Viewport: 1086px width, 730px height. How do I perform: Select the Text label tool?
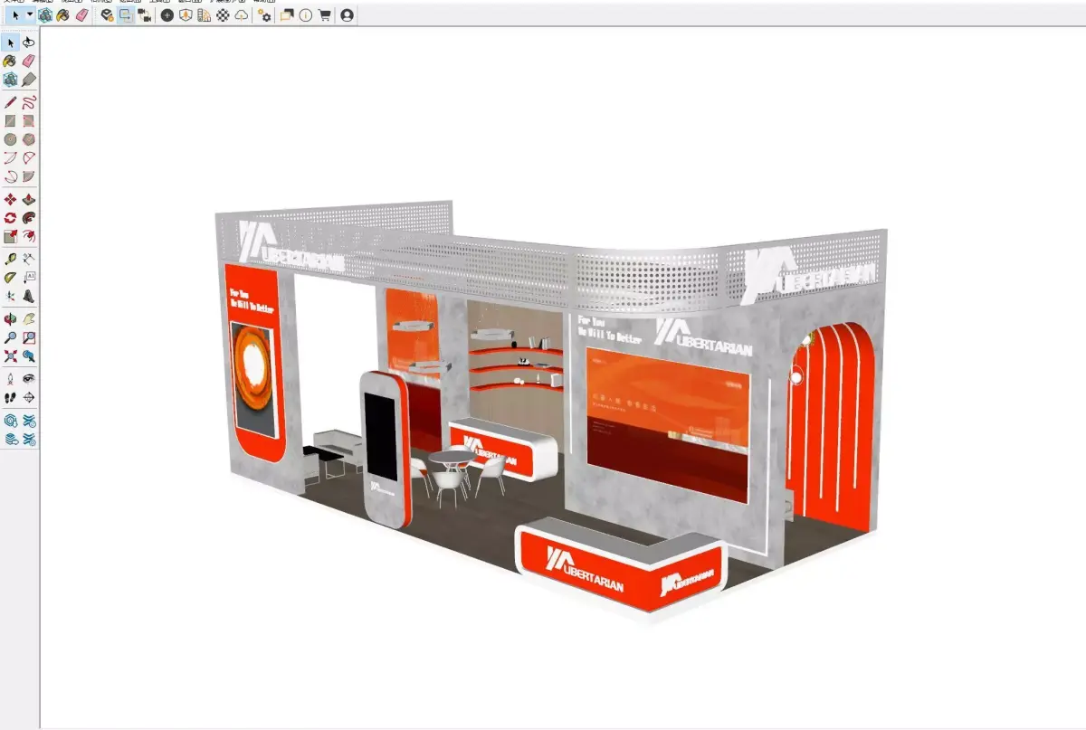coord(29,277)
